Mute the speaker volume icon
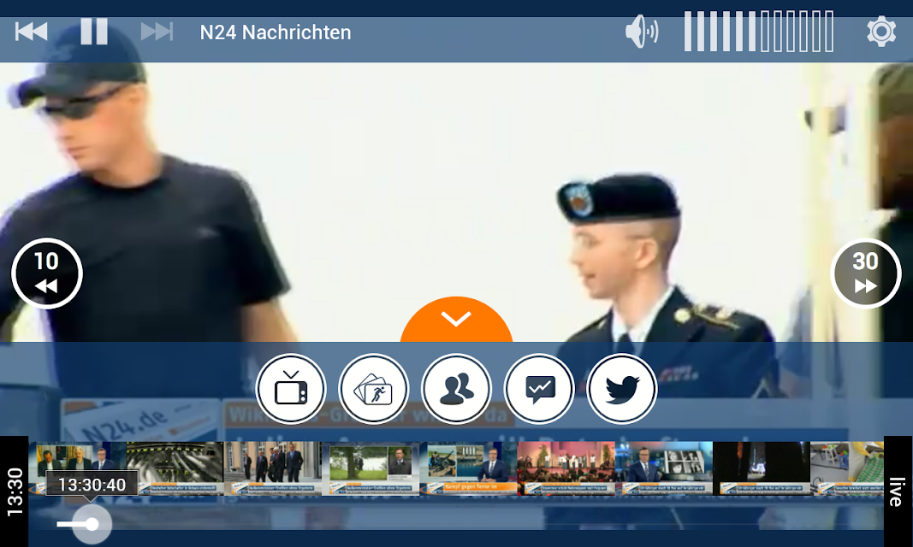This screenshot has width=913, height=547. 642,32
